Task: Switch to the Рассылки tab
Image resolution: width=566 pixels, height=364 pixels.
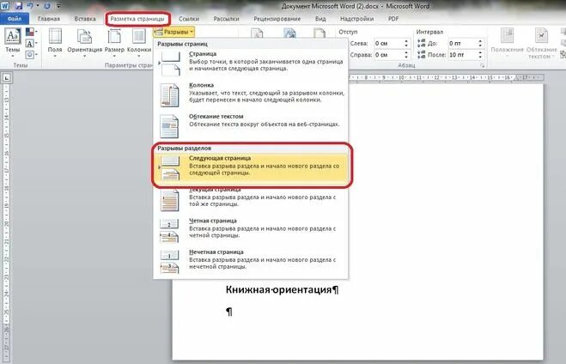Action: coord(227,18)
